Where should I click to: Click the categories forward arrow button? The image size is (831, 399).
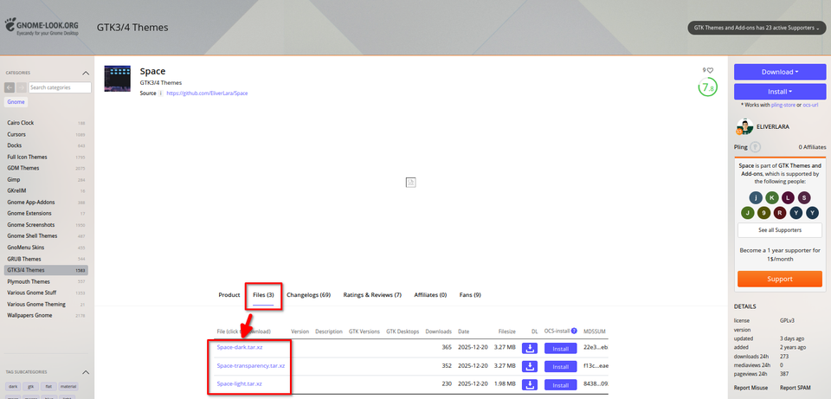pos(21,87)
